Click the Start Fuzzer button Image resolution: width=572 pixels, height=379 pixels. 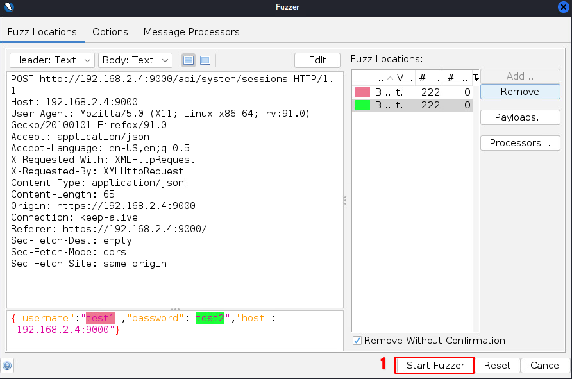click(435, 366)
